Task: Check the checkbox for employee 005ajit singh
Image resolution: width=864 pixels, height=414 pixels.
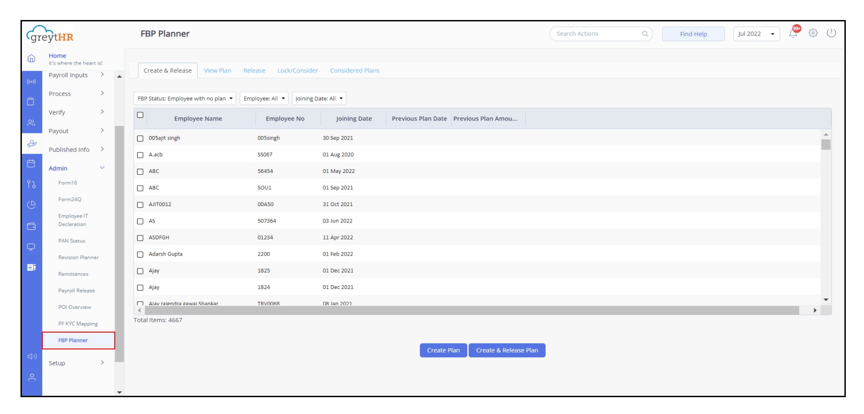Action: tap(141, 138)
